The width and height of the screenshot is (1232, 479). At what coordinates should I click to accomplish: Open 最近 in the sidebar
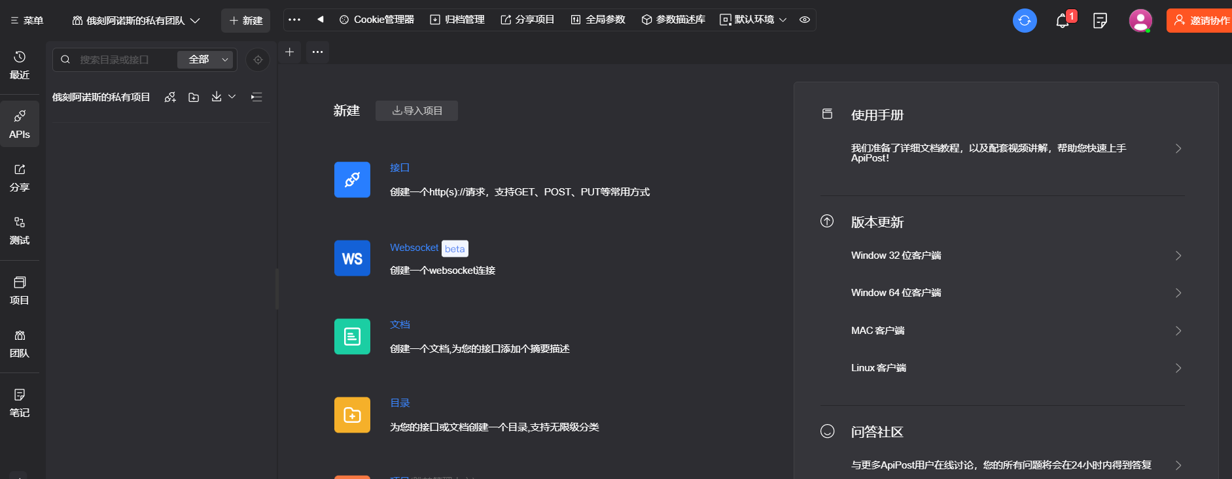coord(20,65)
